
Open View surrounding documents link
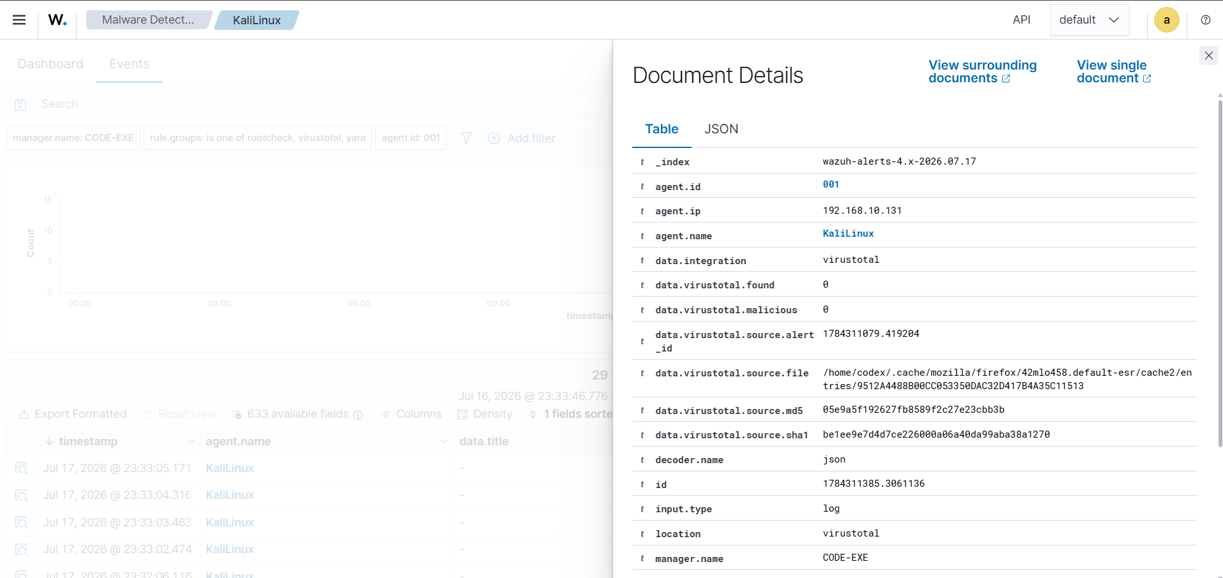click(x=982, y=71)
